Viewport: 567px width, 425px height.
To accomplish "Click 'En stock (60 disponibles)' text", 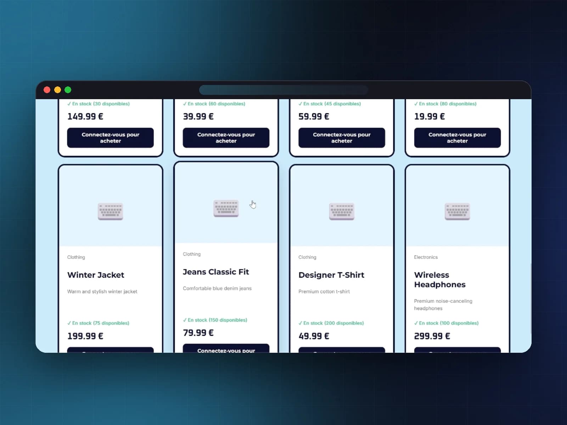I will pyautogui.click(x=214, y=104).
